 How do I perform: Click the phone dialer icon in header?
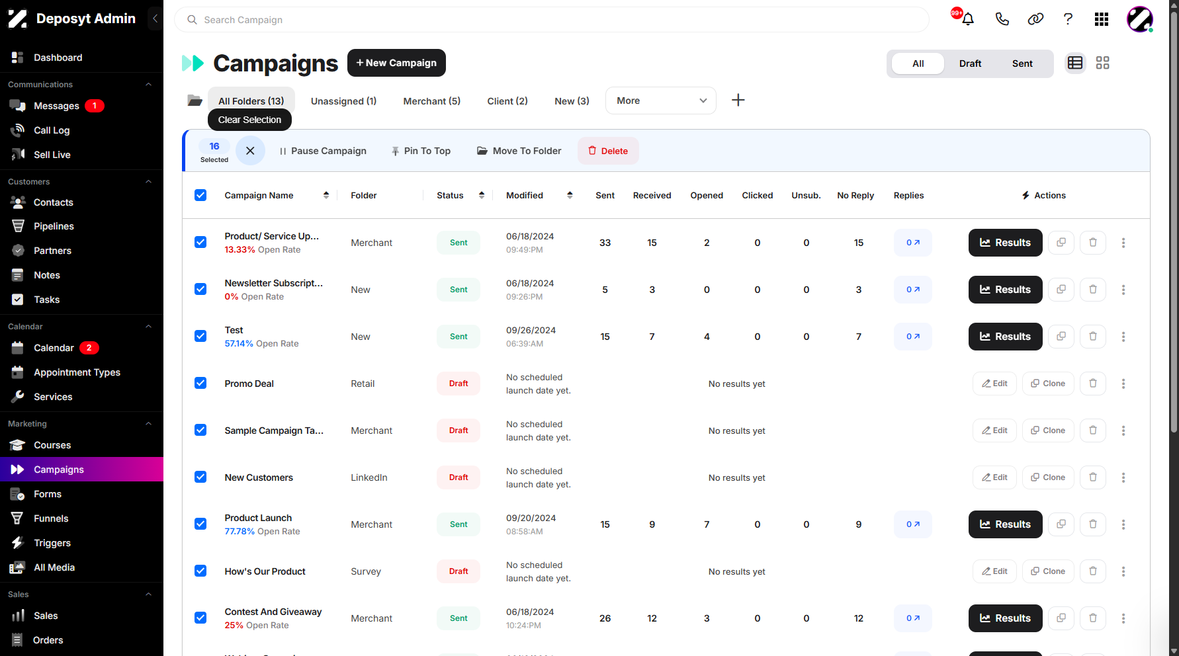(x=1002, y=19)
